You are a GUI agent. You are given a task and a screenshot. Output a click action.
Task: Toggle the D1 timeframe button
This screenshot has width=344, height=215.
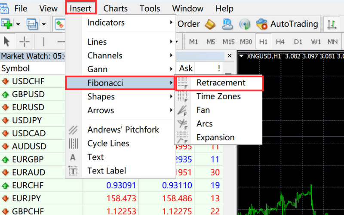pyautogui.click(x=298, y=42)
